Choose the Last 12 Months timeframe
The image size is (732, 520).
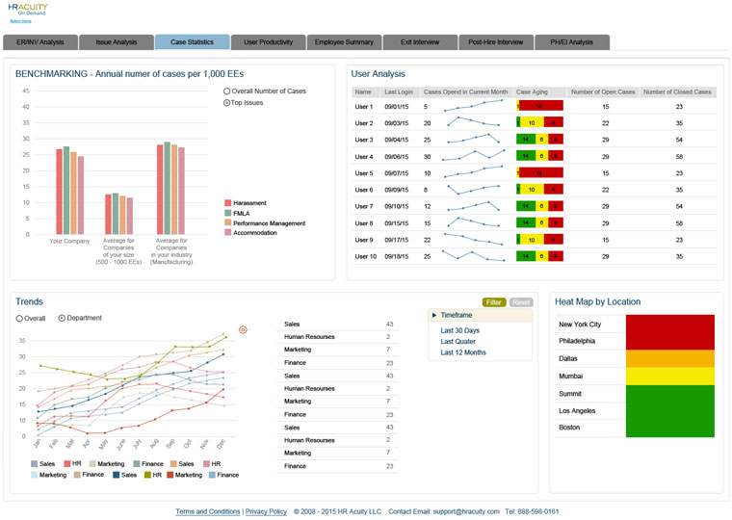pos(463,352)
